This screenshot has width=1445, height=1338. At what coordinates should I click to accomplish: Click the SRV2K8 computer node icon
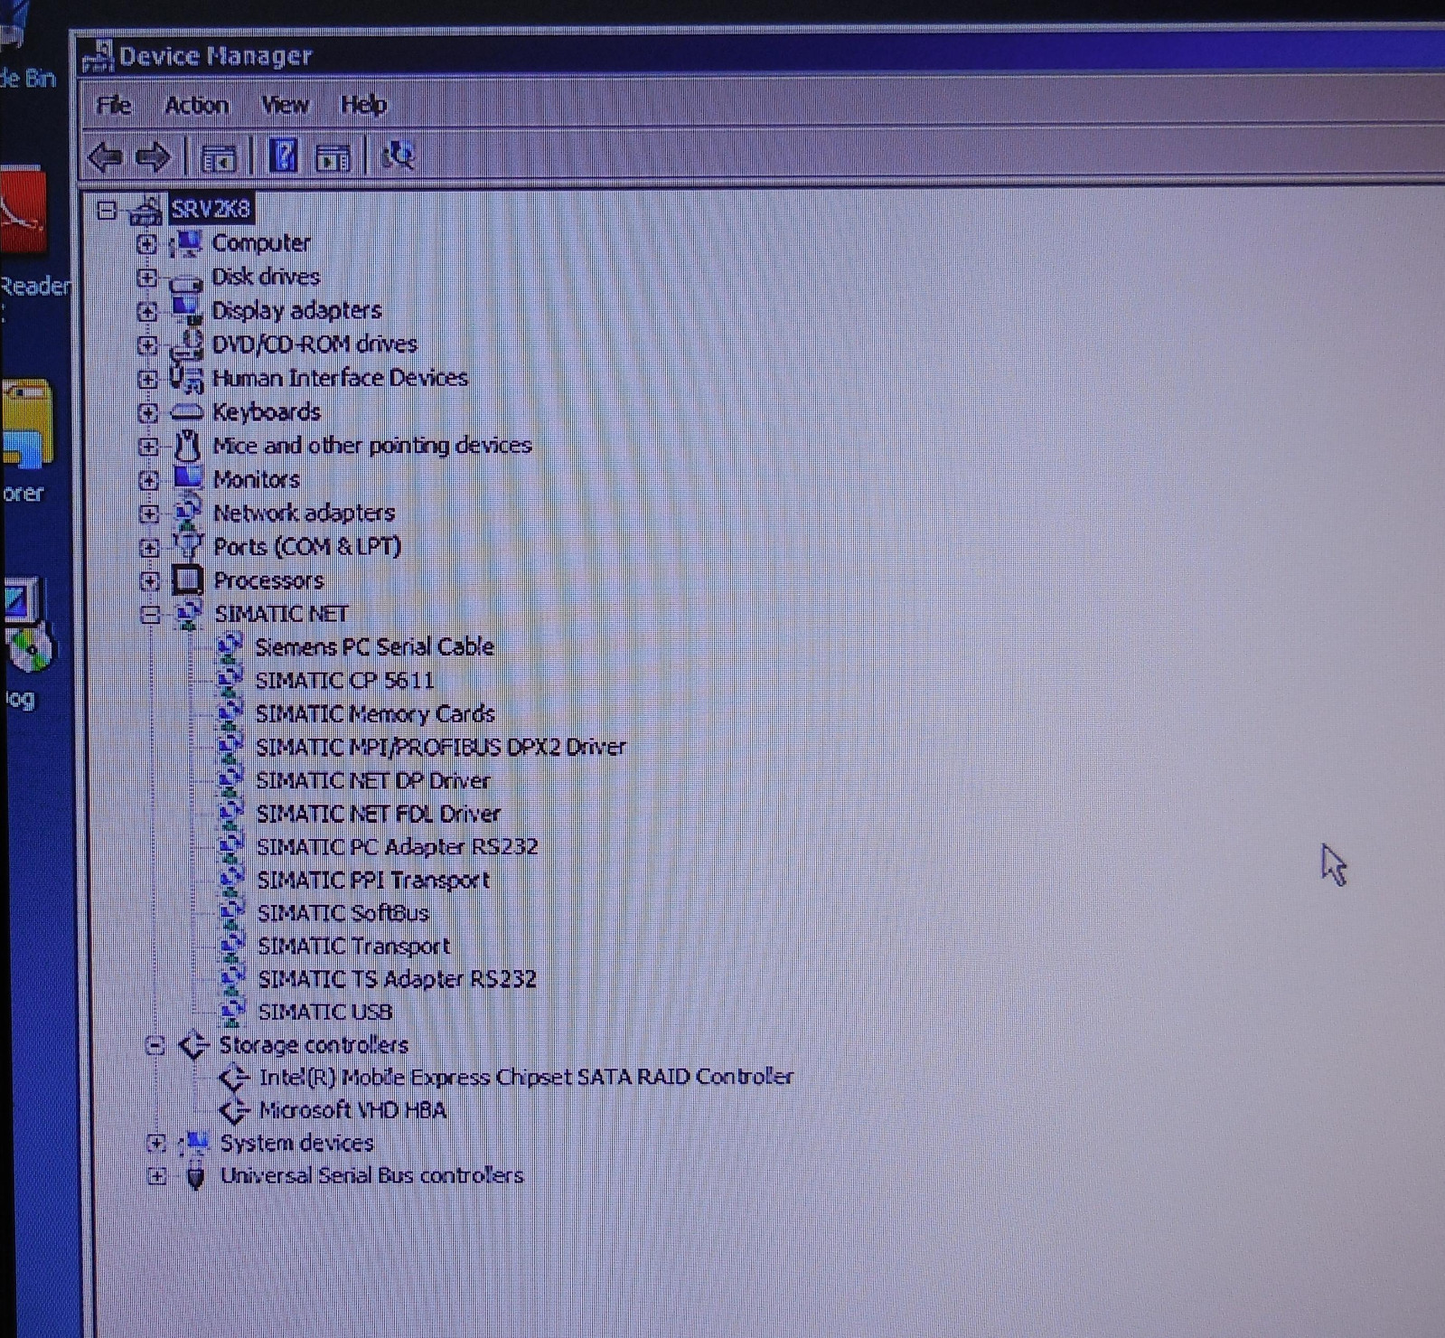146,210
